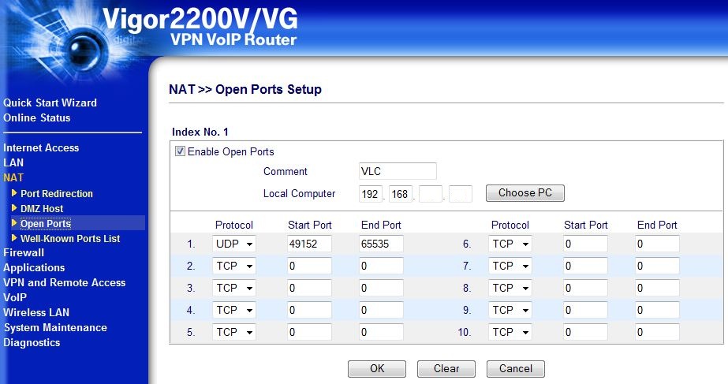Click the NAT >> Open Ports Setup title
The height and width of the screenshot is (384, 728).
pos(245,89)
